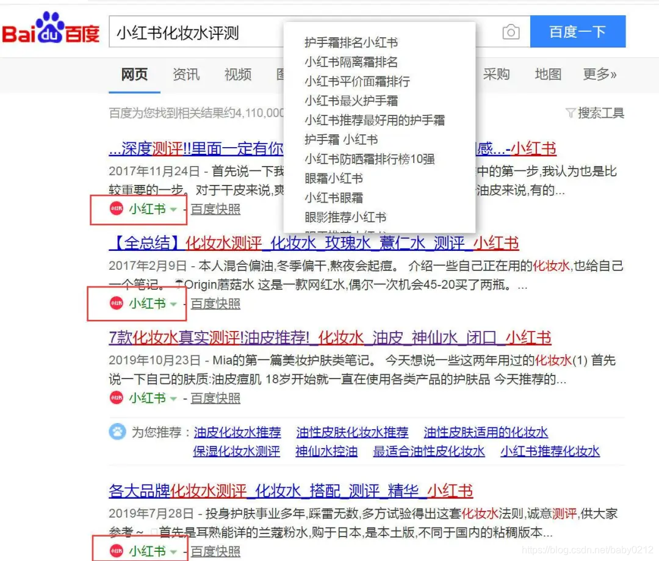Open 百度快照 for the first result
659x561 pixels.
[215, 209]
